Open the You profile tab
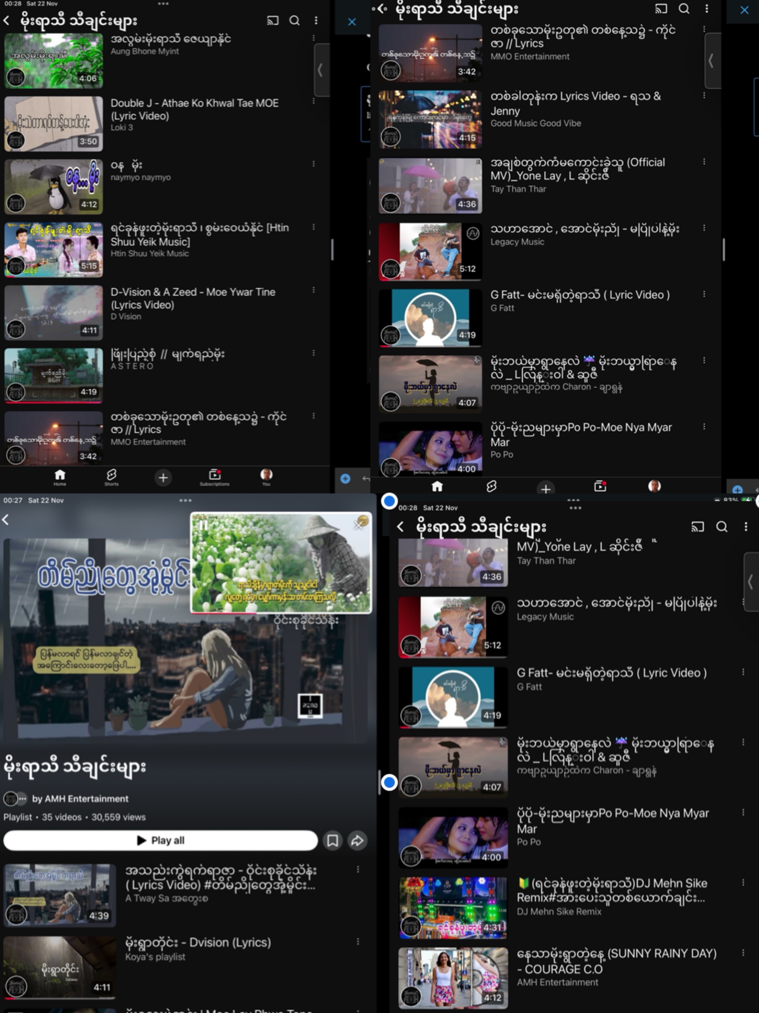Image resolution: width=759 pixels, height=1013 pixels. 266,477
